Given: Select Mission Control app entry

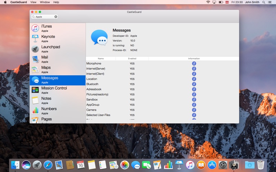Looking at the screenshot, I should pyautogui.click(x=58, y=90).
